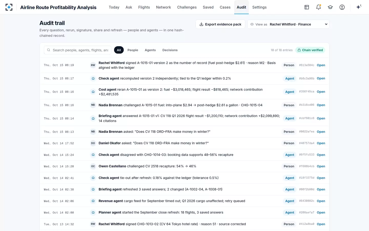Open the Network tab
This screenshot has width=369, height=231.
click(163, 7)
